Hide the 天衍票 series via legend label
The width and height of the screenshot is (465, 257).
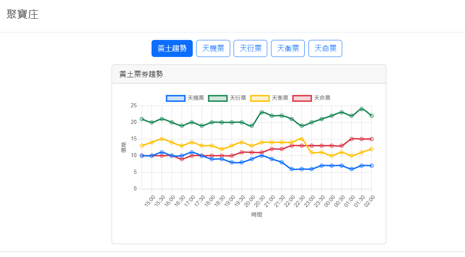(238, 98)
